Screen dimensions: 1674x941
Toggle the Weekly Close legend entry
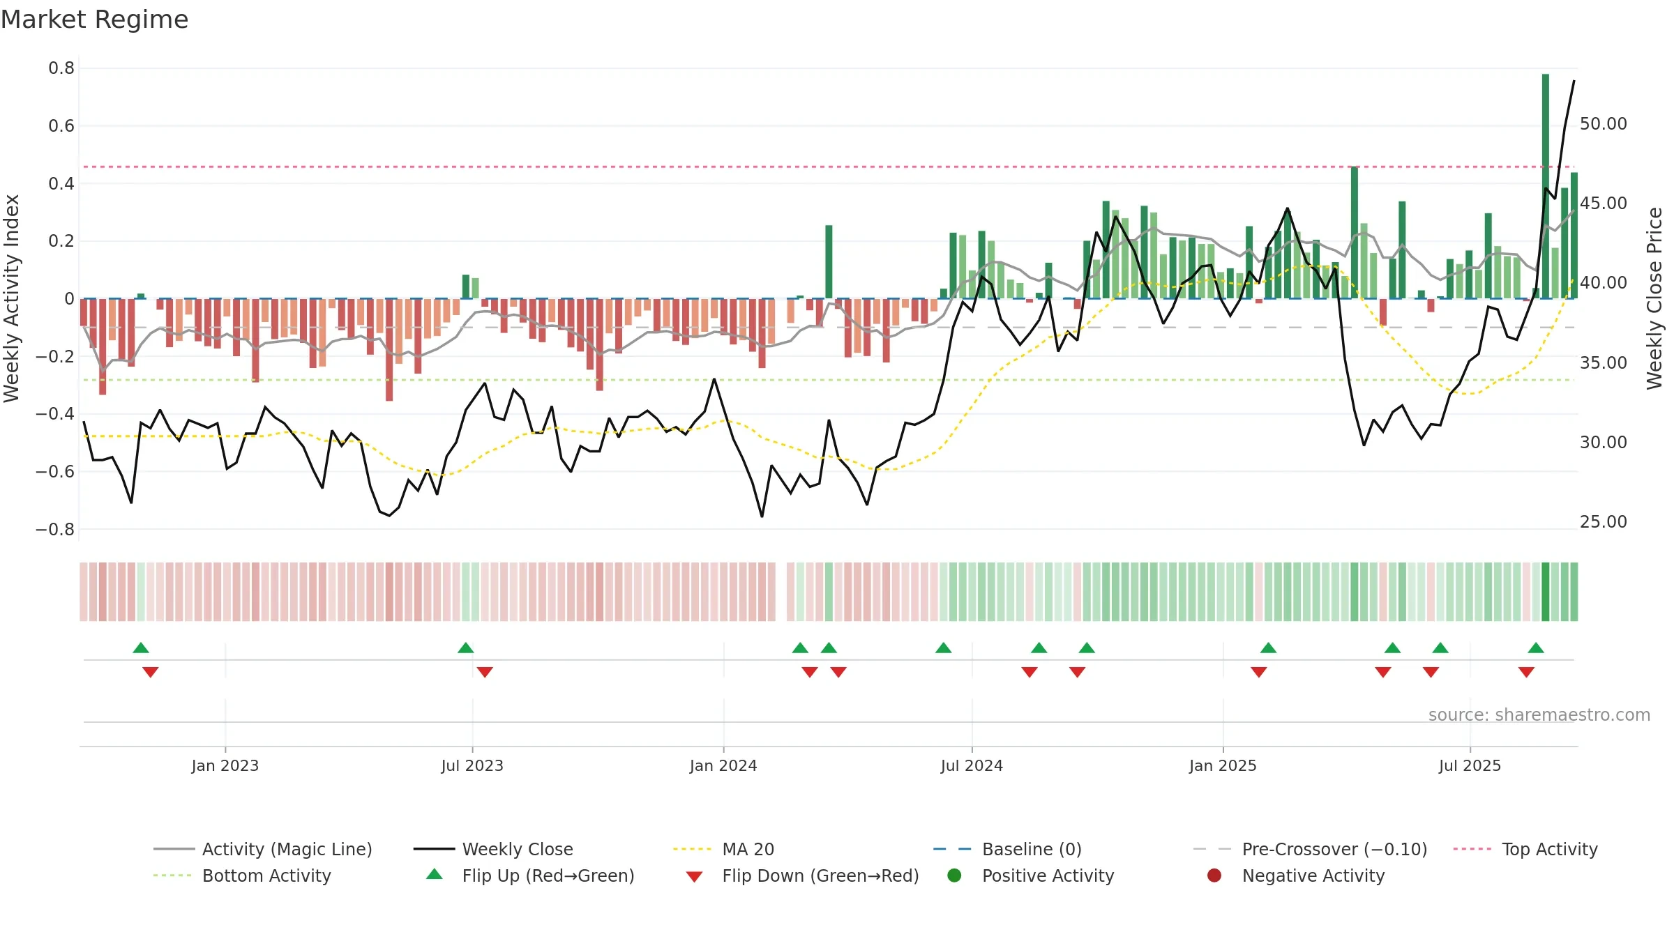[x=493, y=849]
